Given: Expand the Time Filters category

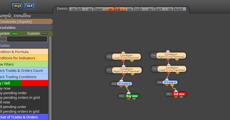Looking at the screenshot, I should [x=24, y=64].
